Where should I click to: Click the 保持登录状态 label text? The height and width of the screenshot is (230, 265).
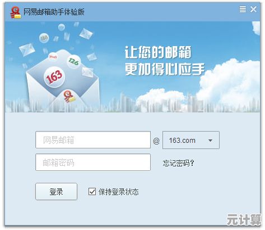pos(119,192)
